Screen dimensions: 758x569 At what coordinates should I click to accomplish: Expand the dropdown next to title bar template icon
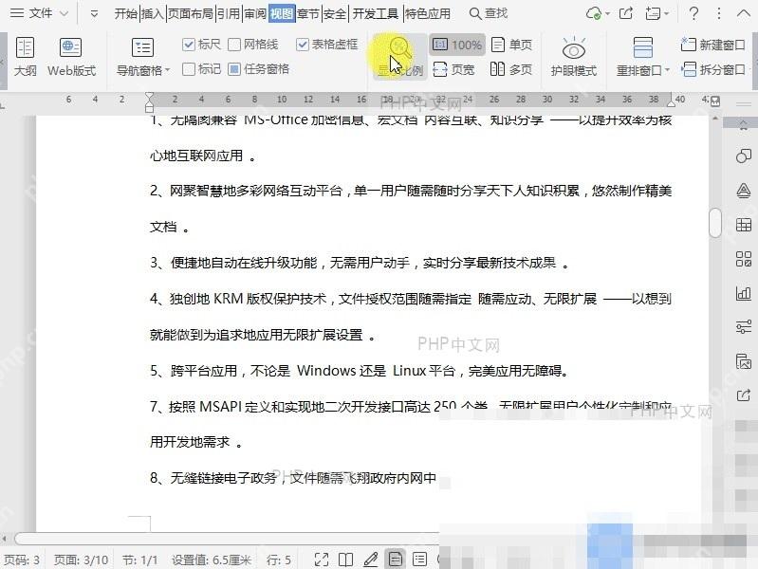(667, 14)
